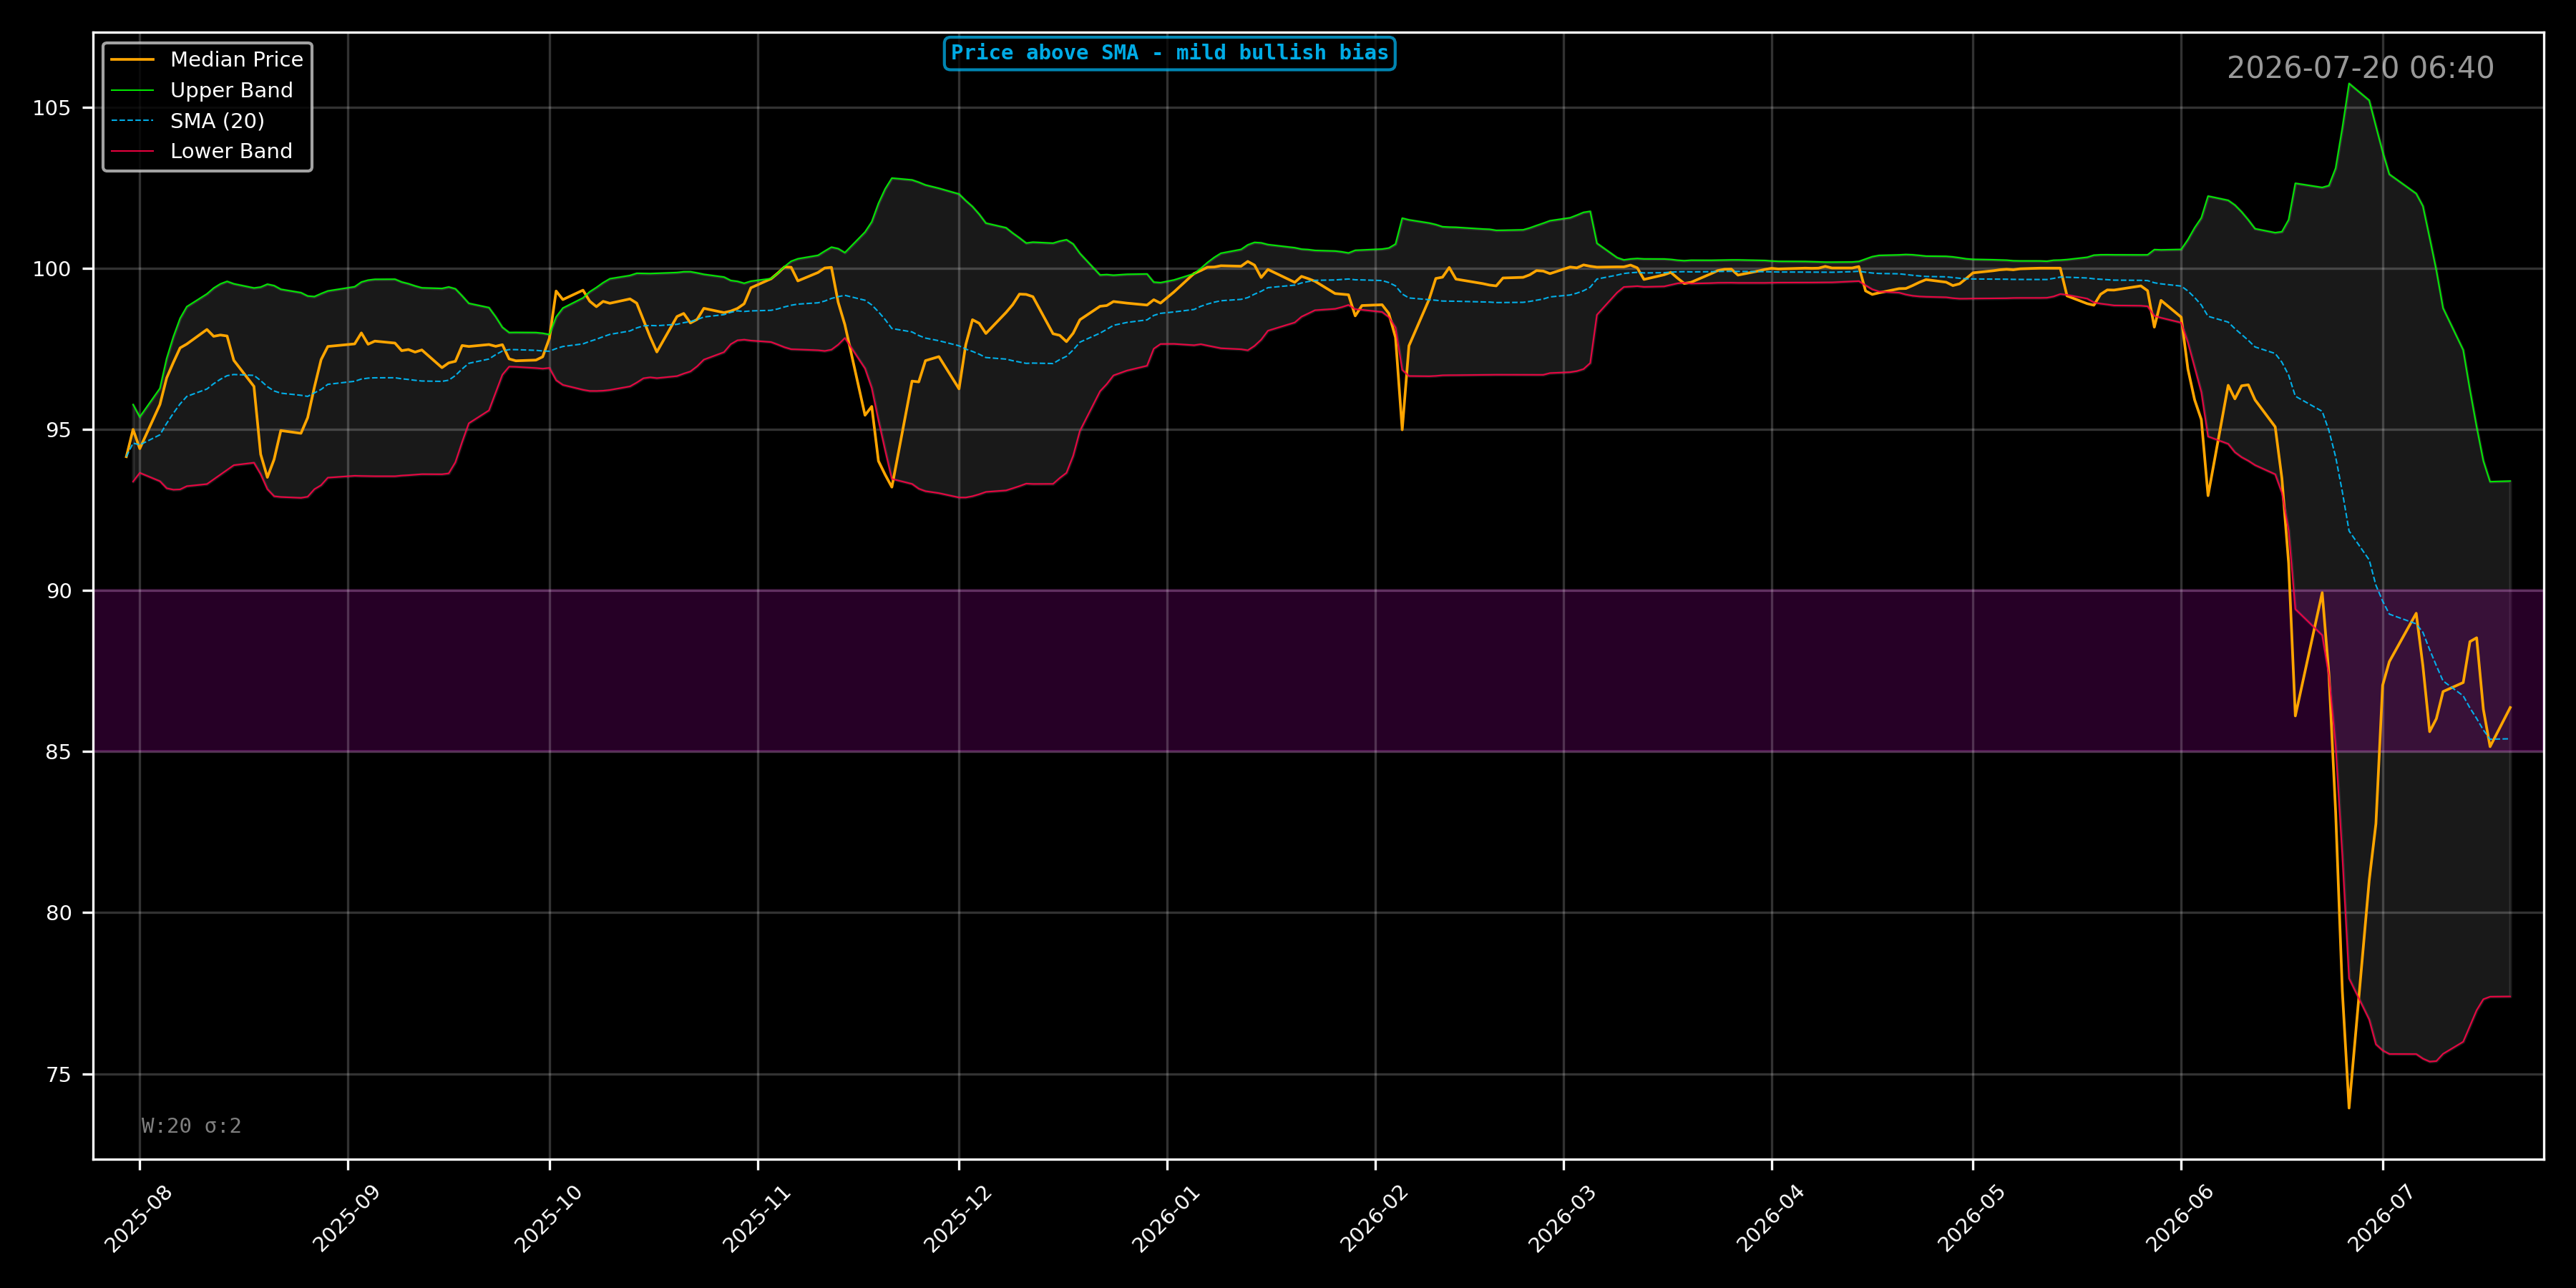Click the 2026-05 x-axis label

[1972, 1219]
